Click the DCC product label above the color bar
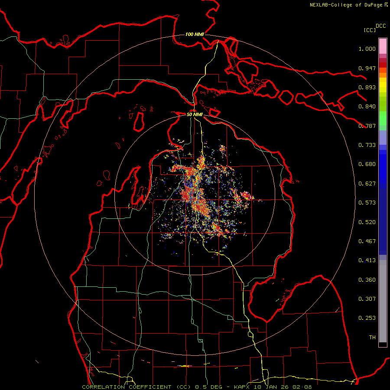Viewport: 390px width, 390px height. (381, 26)
